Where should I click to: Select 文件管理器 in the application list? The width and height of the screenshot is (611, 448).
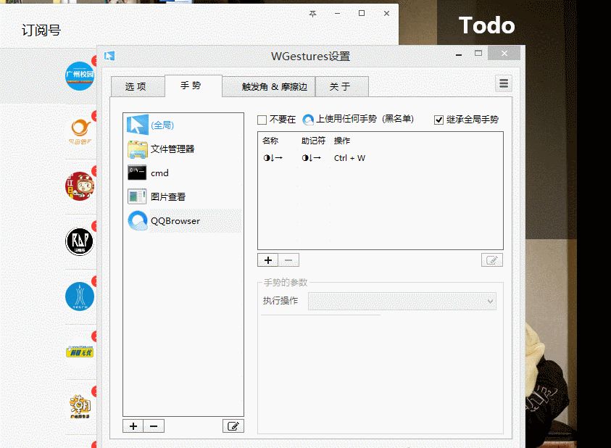[x=172, y=149]
